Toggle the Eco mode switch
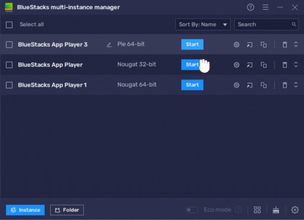 click(192, 210)
